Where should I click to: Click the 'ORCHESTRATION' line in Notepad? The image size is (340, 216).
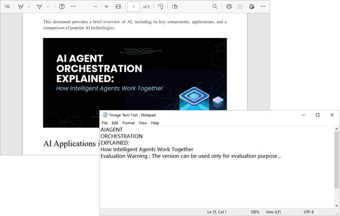coord(122,136)
